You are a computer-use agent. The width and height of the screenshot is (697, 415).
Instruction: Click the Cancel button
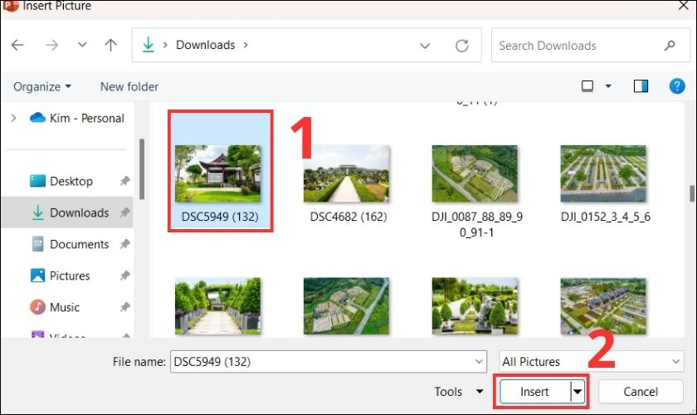click(x=641, y=392)
